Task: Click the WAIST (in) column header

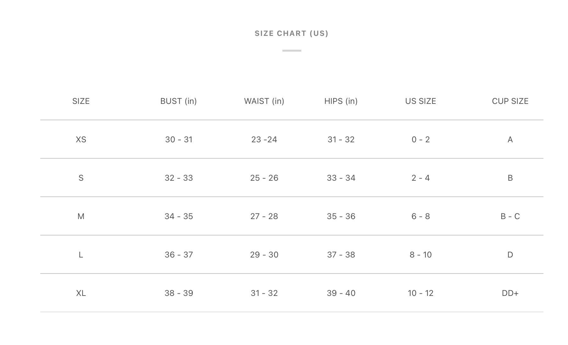Action: click(x=264, y=101)
